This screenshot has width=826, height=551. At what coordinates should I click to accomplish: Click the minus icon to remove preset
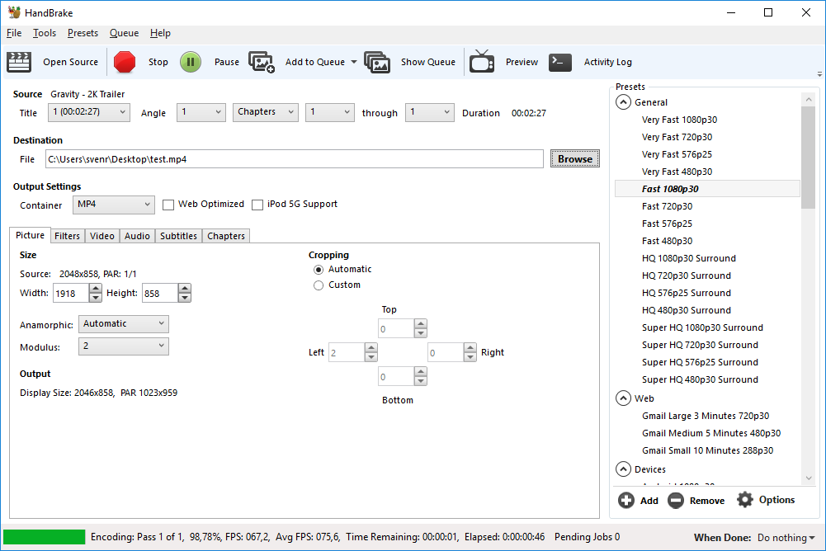point(676,500)
